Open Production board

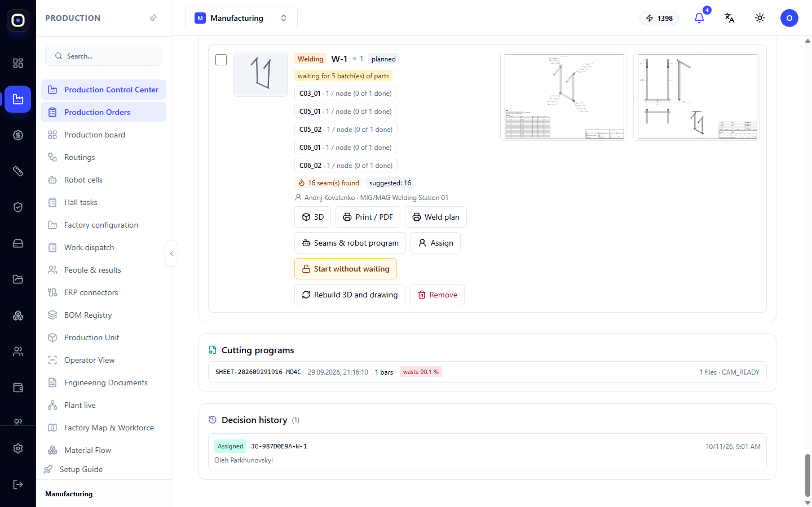point(103,135)
